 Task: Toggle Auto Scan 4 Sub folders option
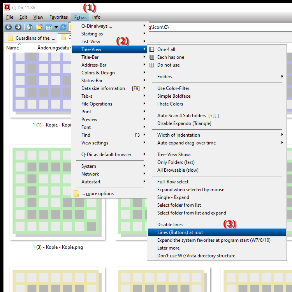coord(217,116)
